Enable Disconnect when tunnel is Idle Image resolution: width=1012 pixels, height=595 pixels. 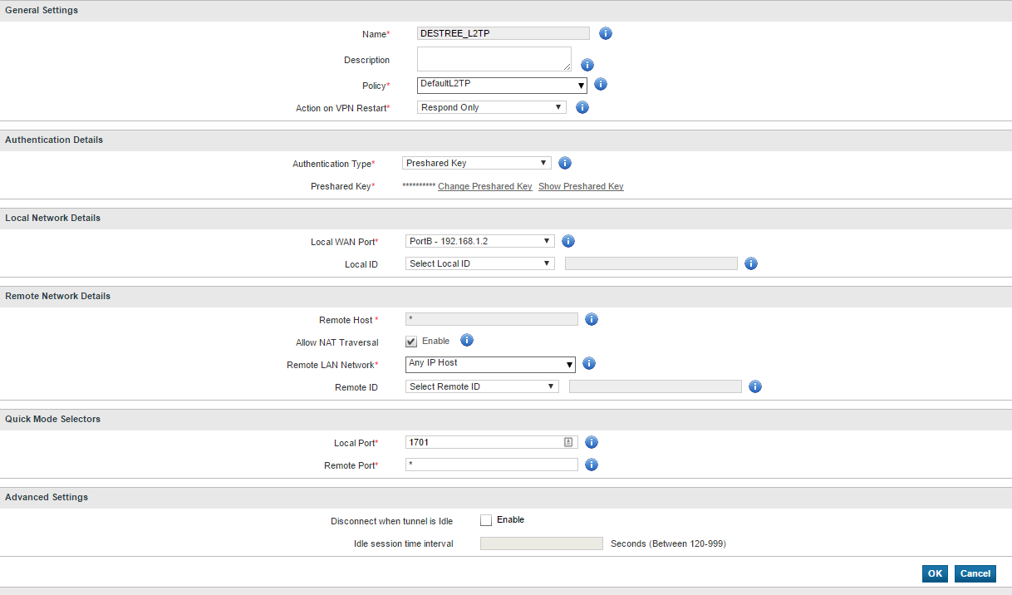(486, 520)
